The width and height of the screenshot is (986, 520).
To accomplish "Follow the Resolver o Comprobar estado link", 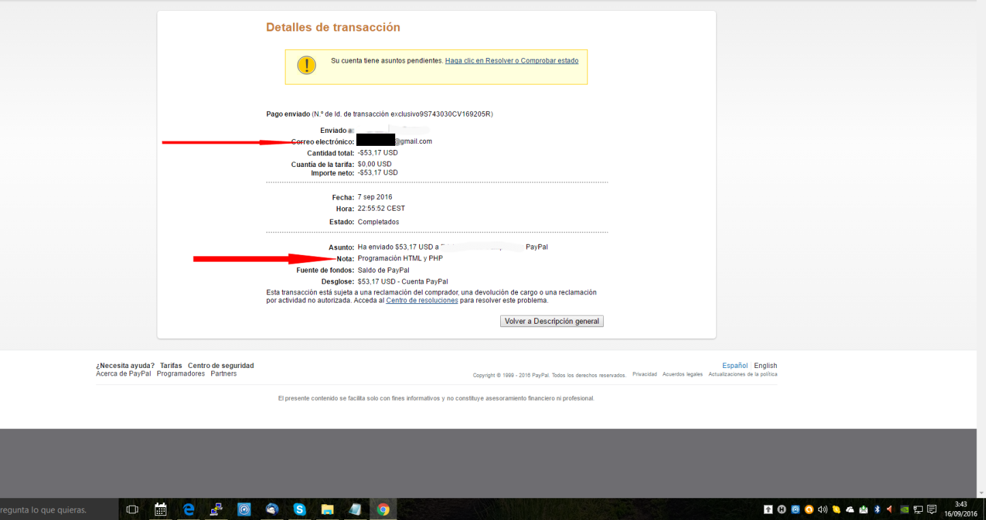I will 511,61.
